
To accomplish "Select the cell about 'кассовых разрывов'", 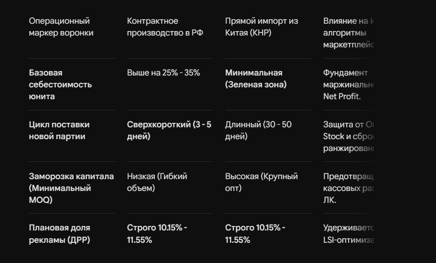I will pyautogui.click(x=348, y=188).
